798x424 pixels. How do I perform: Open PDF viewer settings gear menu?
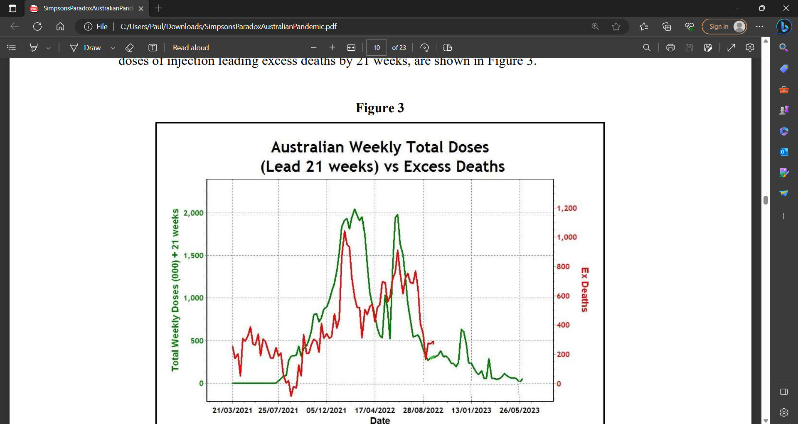pyautogui.click(x=750, y=47)
